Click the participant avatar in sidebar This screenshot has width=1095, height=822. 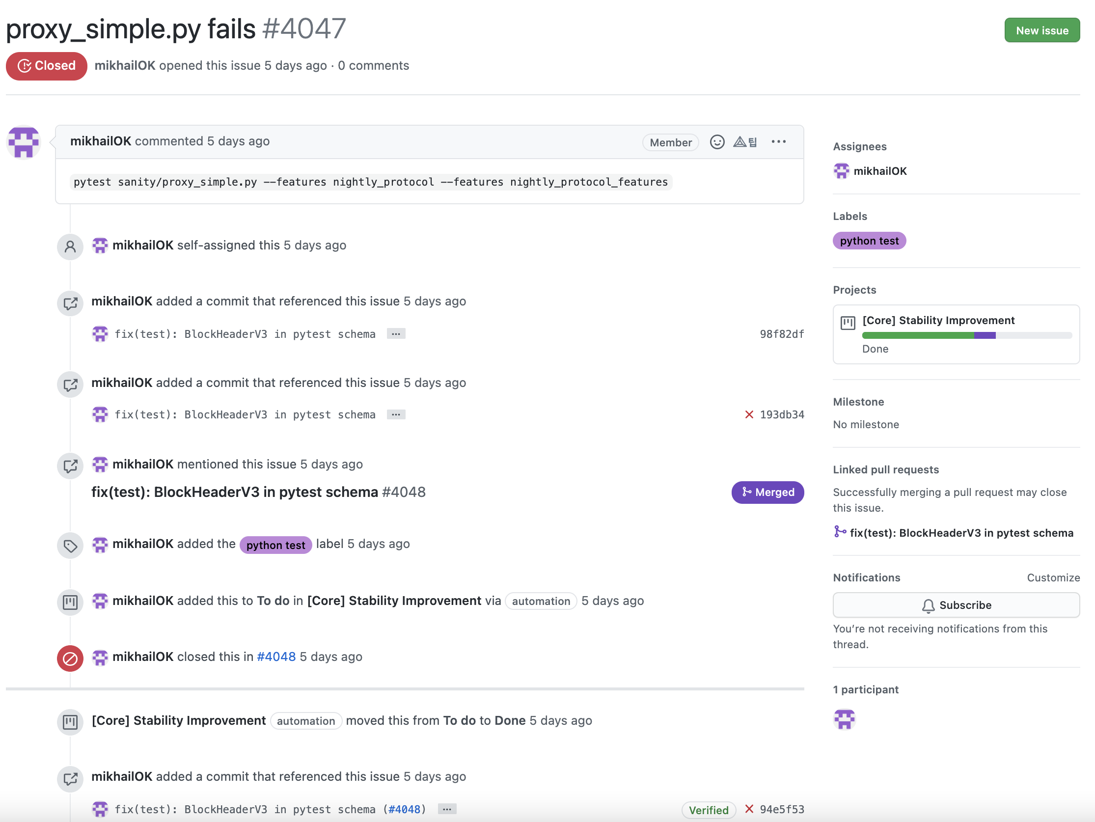tap(844, 719)
